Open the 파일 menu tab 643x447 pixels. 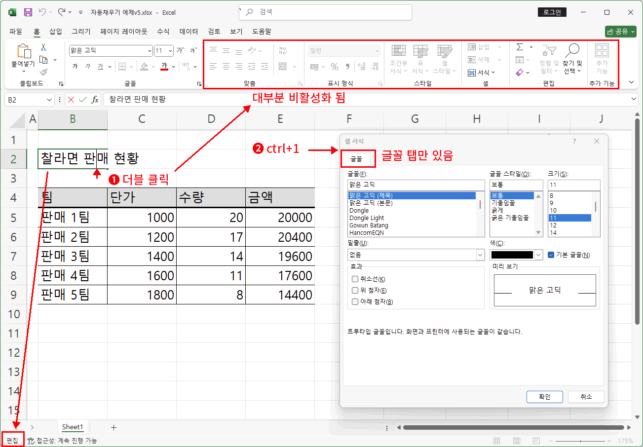coord(16,31)
